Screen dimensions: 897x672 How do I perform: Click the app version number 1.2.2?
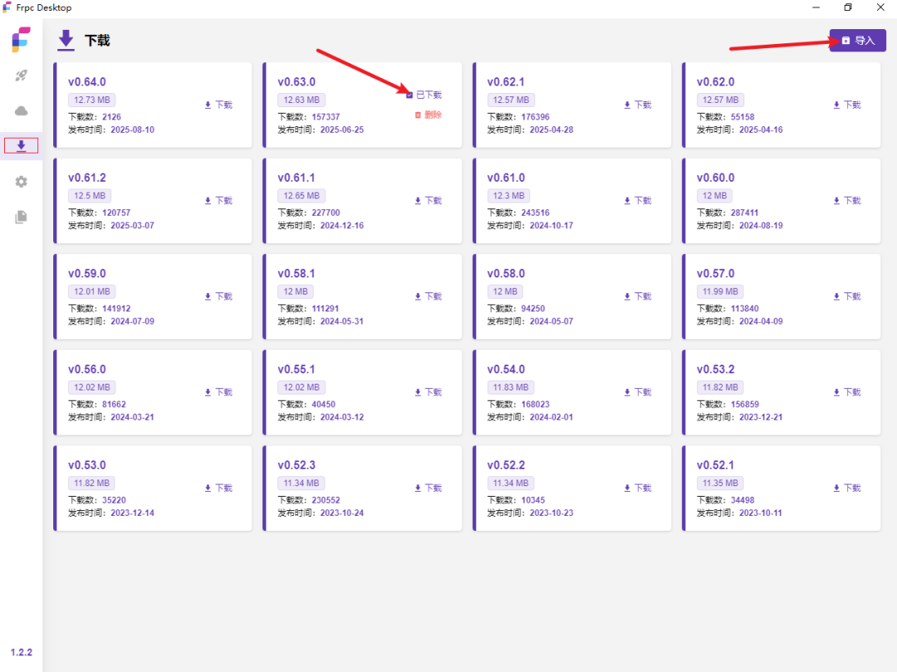coord(21,652)
